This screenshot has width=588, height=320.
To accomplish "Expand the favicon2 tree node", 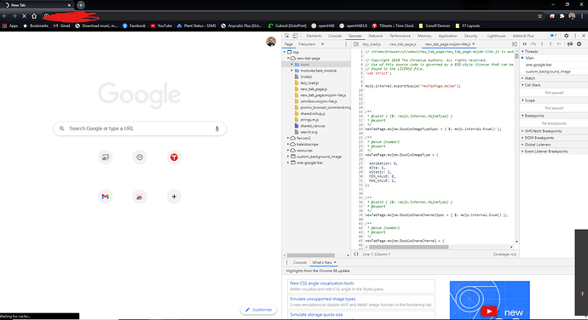I will click(288, 138).
